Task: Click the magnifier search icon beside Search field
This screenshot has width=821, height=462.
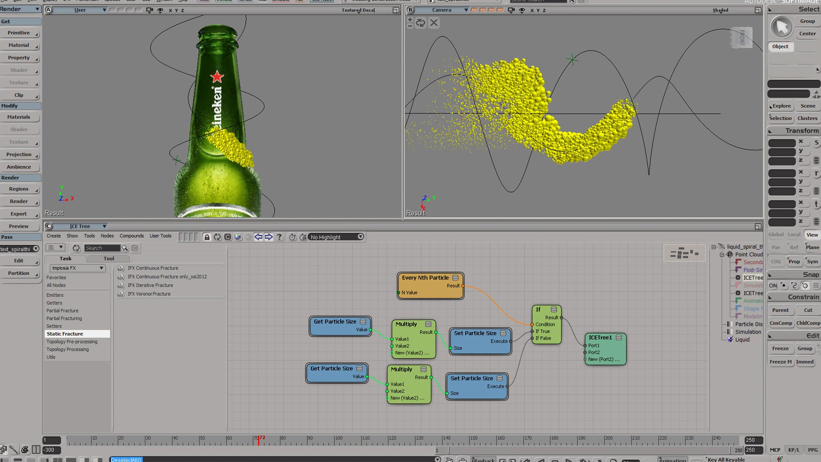Action: (125, 248)
